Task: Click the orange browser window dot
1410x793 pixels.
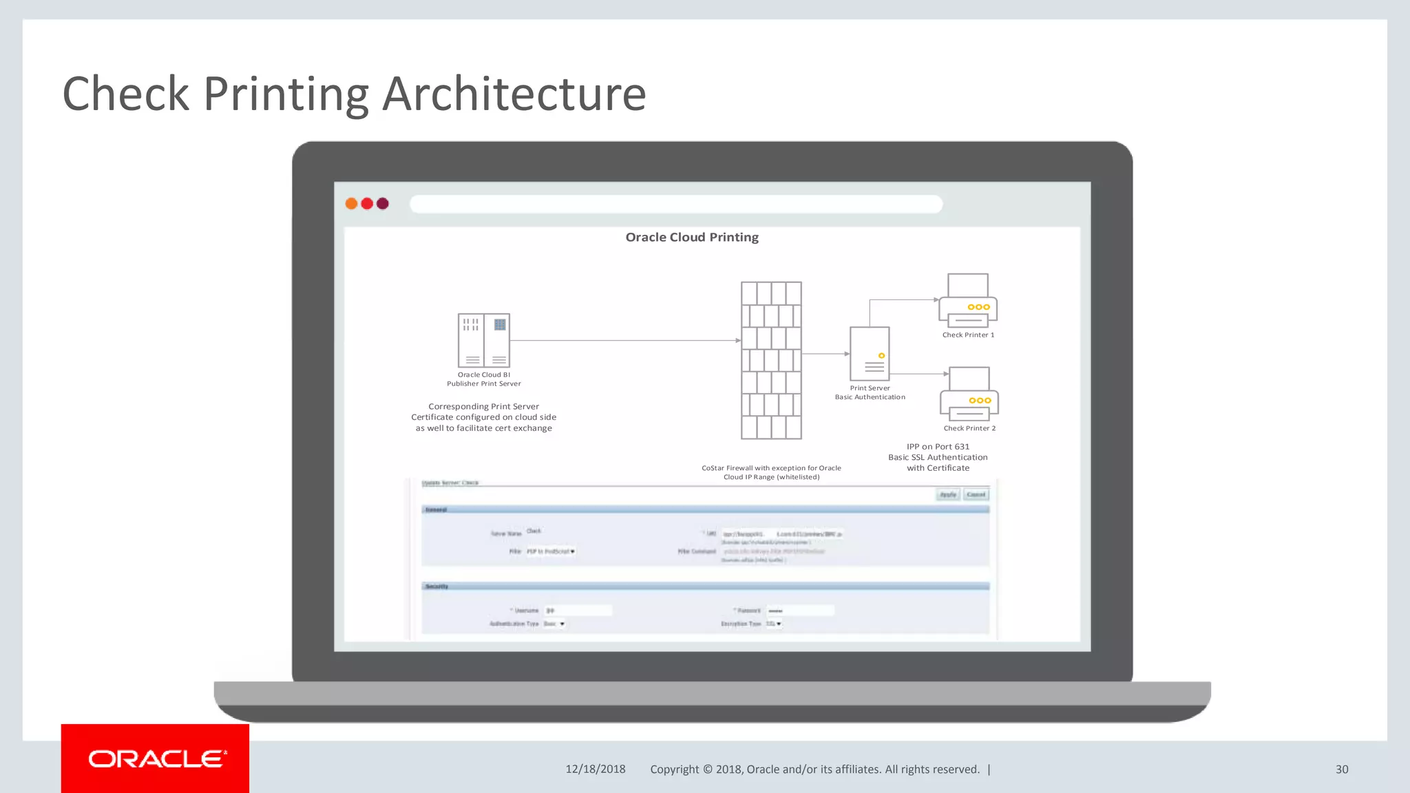Action: pos(351,203)
